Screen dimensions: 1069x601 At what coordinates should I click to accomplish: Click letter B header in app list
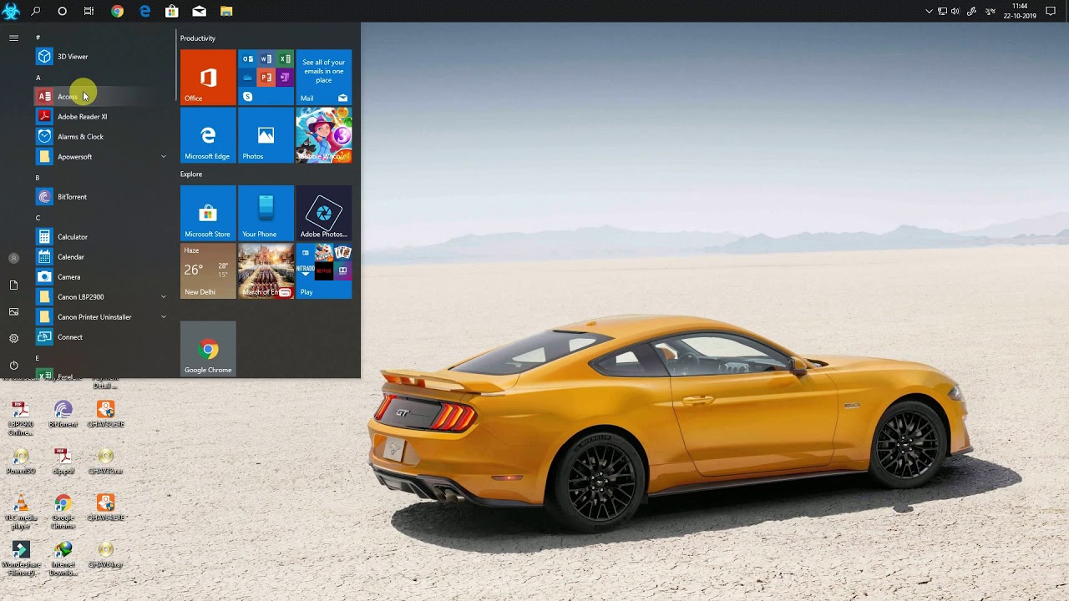(x=38, y=178)
